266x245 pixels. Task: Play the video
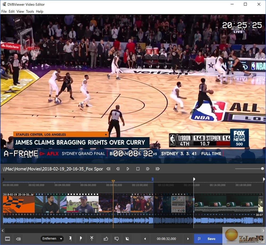(128, 169)
